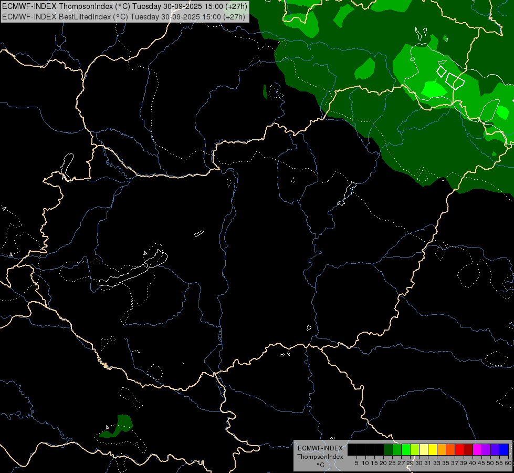Click legend scale value 25
The image size is (514, 473).
pos(392,463)
